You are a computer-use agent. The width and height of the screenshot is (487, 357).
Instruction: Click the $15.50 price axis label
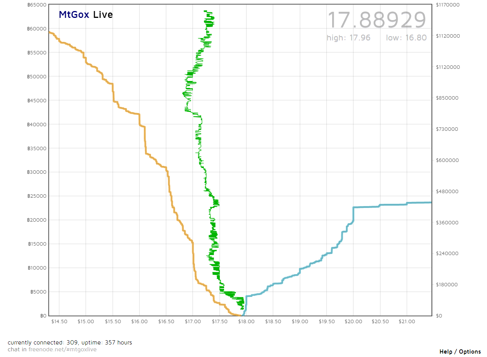(113, 322)
